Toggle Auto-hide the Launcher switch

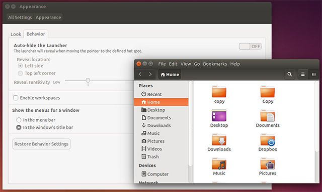point(250,47)
